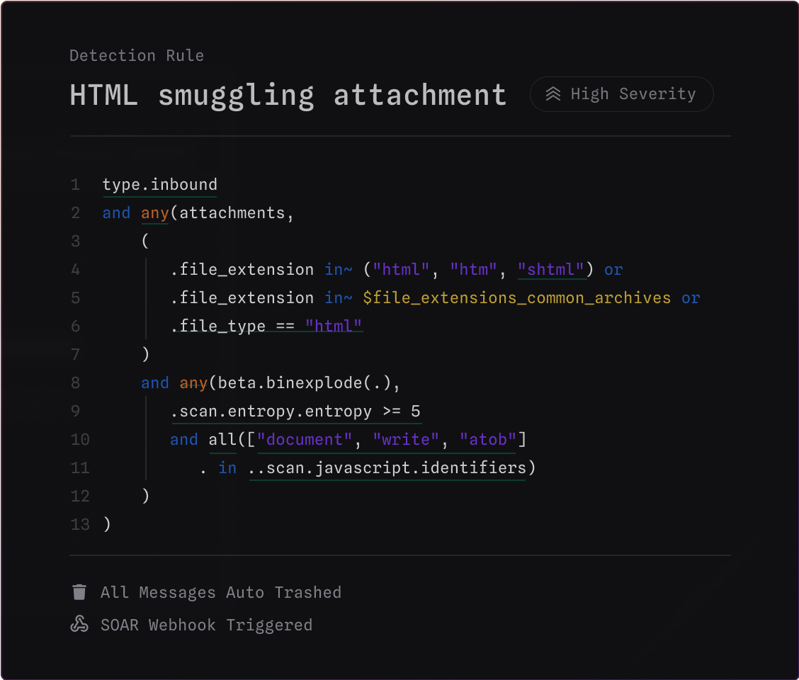Collapse the file extension condition group
Viewport: 799px width, 680px height.
[x=144, y=241]
